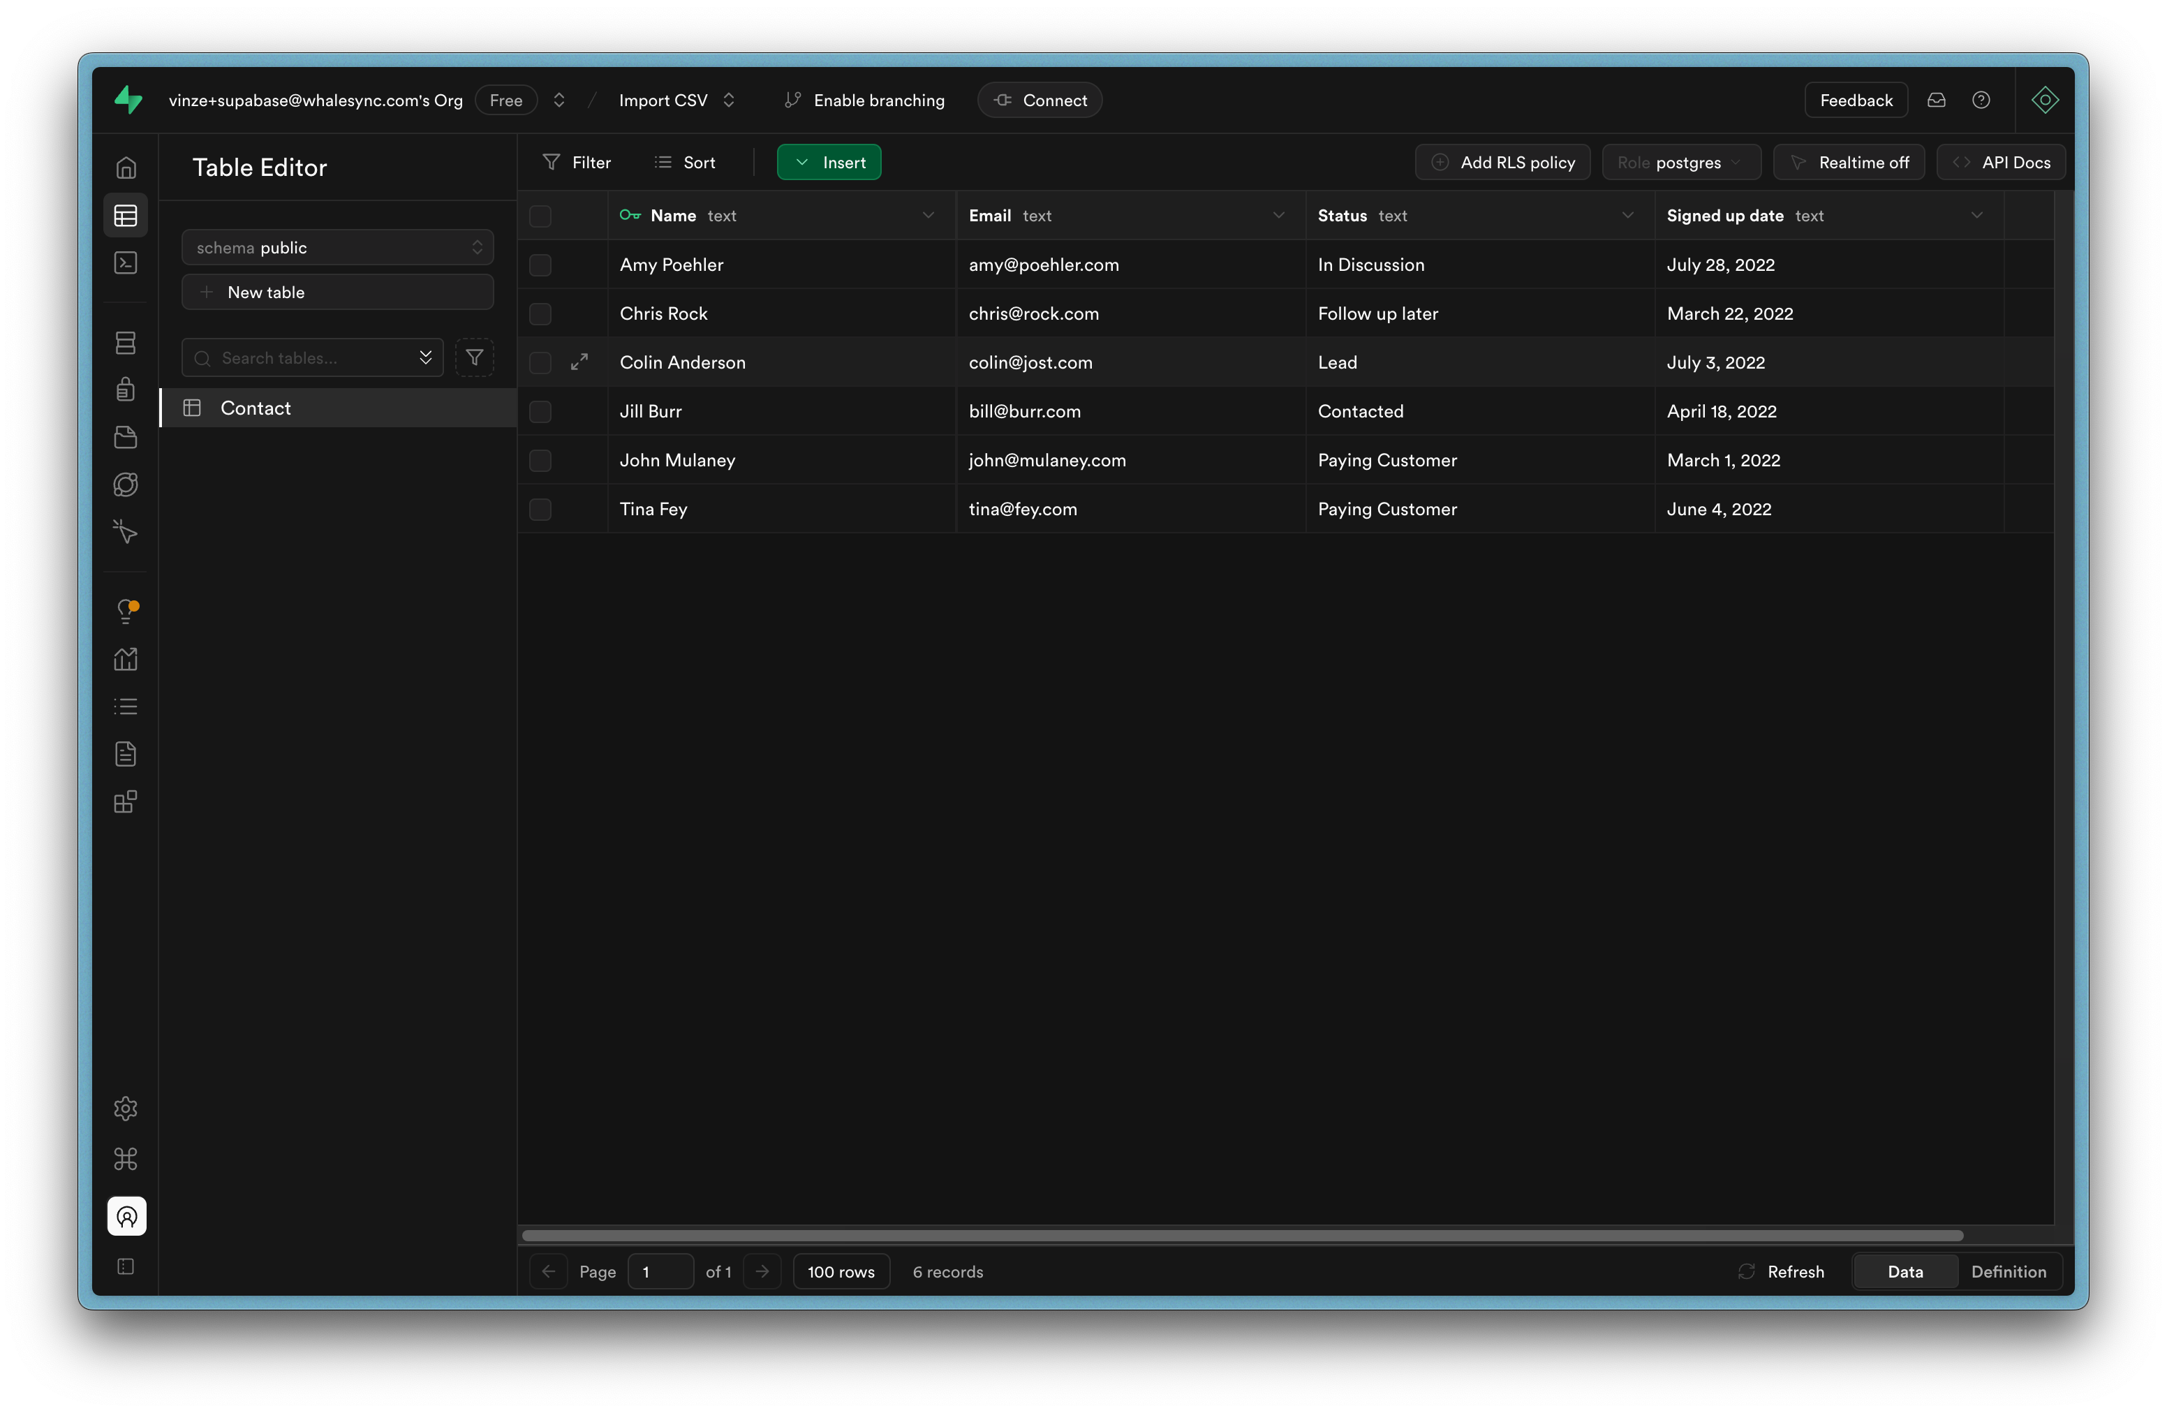Open the schema public dropdown
Viewport: 2167px width, 1413px height.
coord(338,248)
